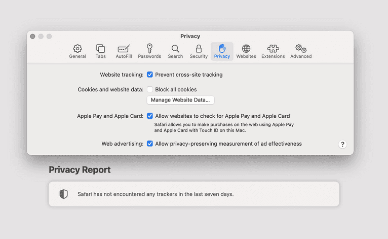Click the Privacy window title
Screen dimensions: 388x239
click(190, 36)
